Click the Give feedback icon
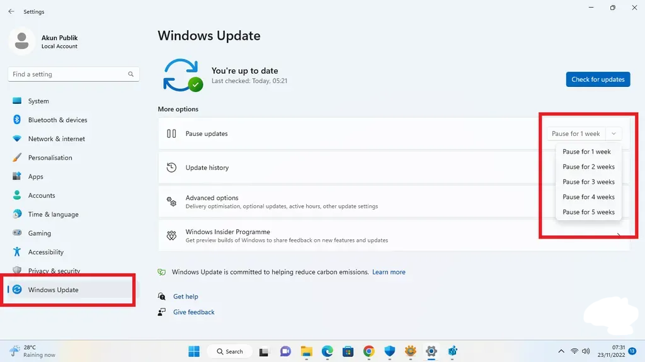This screenshot has width=645, height=362. [162, 312]
